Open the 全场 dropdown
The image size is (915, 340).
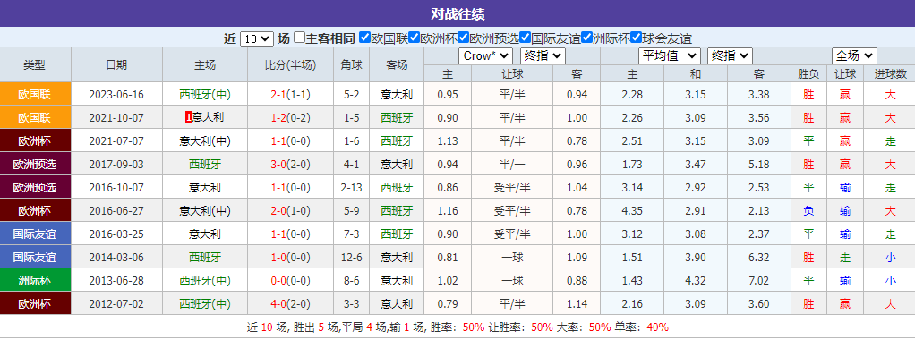854,56
